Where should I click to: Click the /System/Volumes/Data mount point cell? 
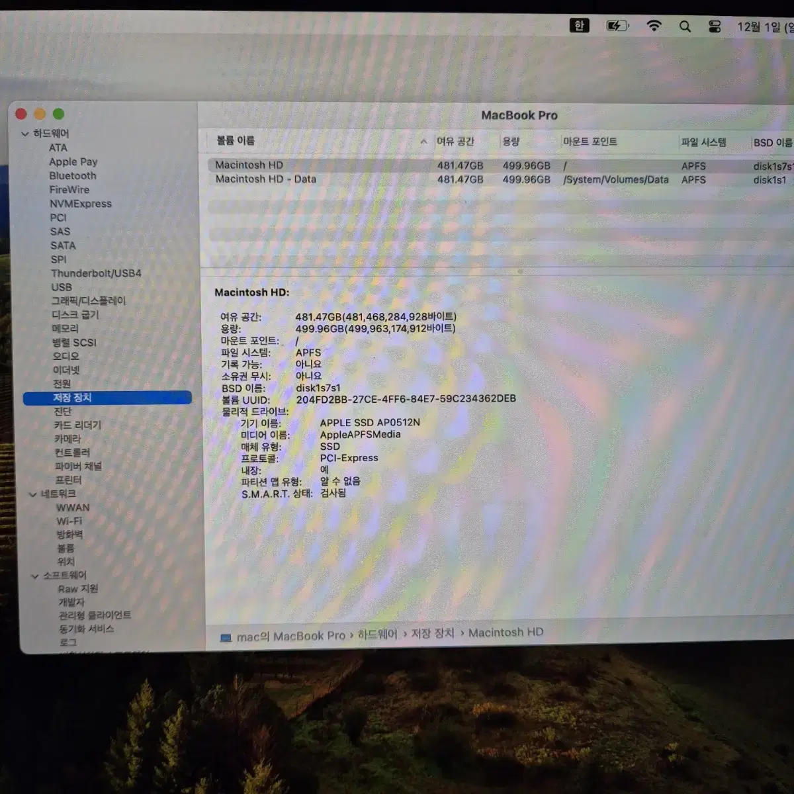point(616,179)
